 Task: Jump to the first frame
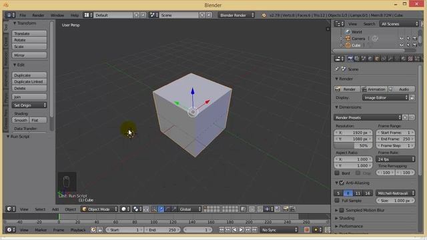click(x=222, y=230)
